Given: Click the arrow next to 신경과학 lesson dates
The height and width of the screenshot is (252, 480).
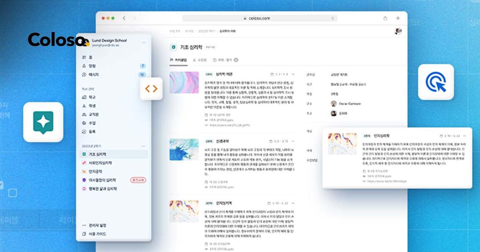Looking at the screenshot, I should click(x=292, y=141).
